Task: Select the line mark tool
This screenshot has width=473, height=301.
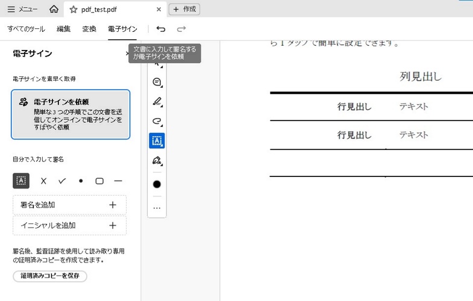Action: (118, 181)
